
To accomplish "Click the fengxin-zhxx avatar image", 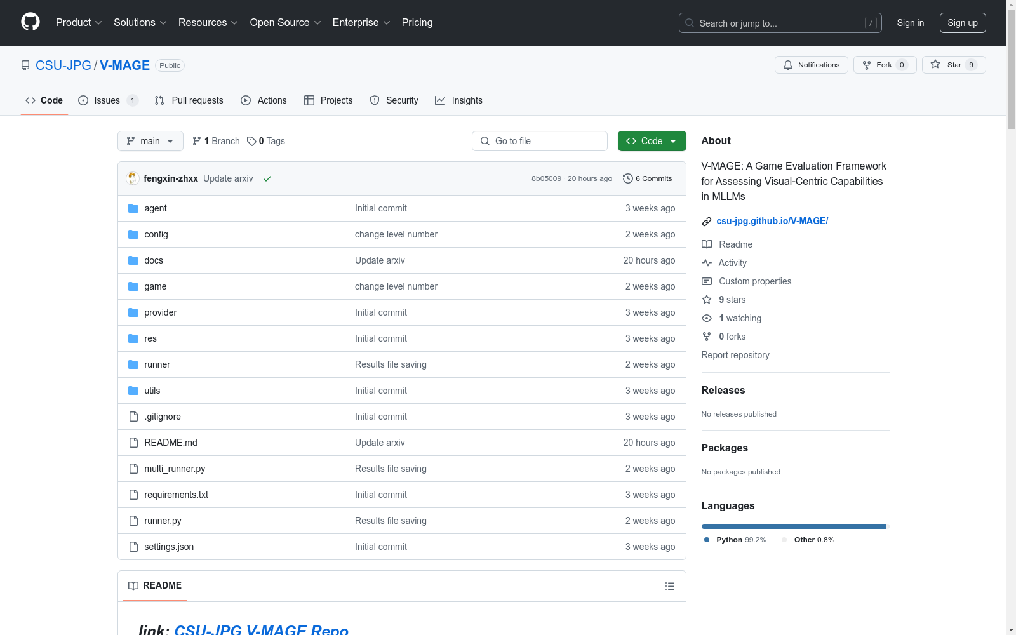I will 133,178.
